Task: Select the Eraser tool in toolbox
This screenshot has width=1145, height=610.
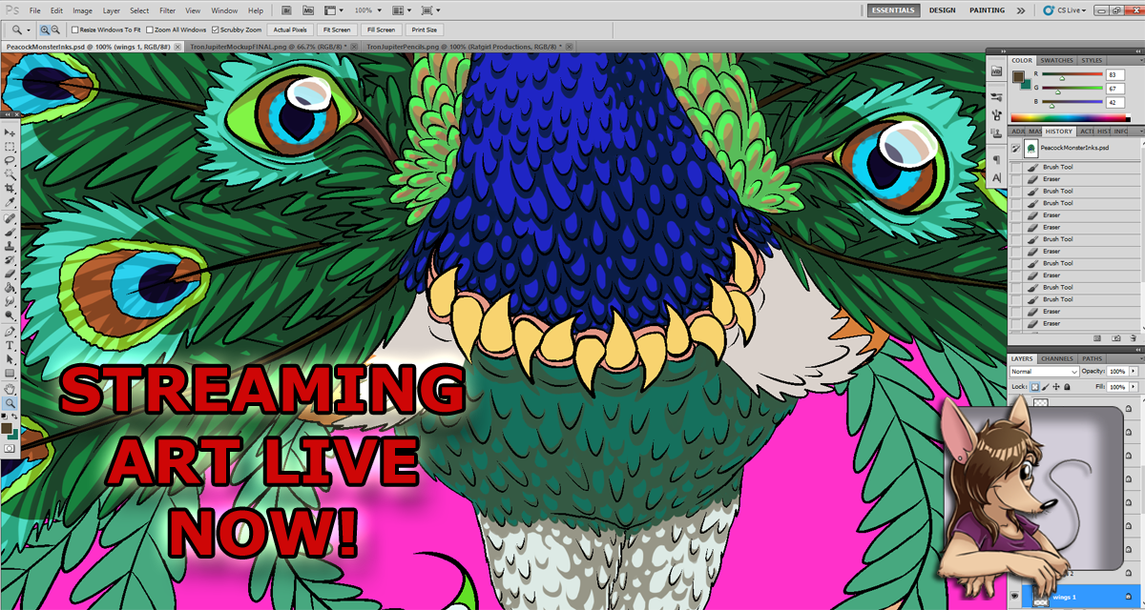Action: [x=10, y=274]
